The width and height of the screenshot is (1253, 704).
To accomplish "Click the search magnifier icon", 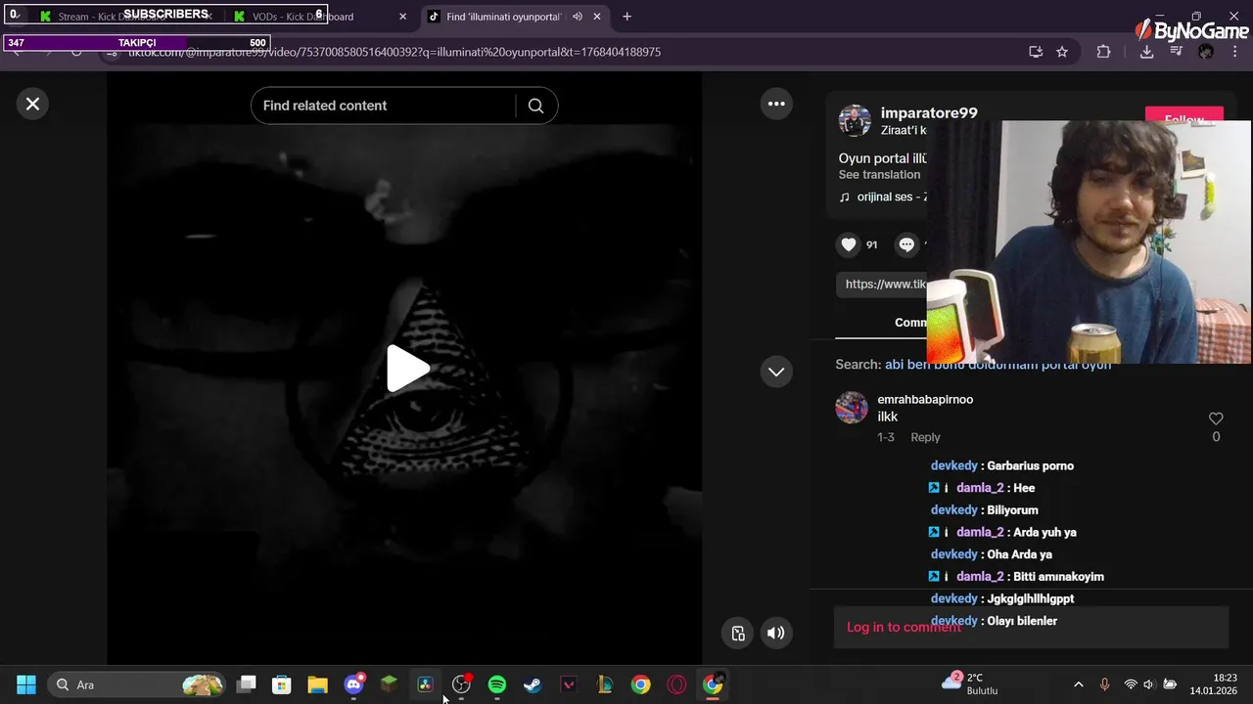I will coord(535,106).
